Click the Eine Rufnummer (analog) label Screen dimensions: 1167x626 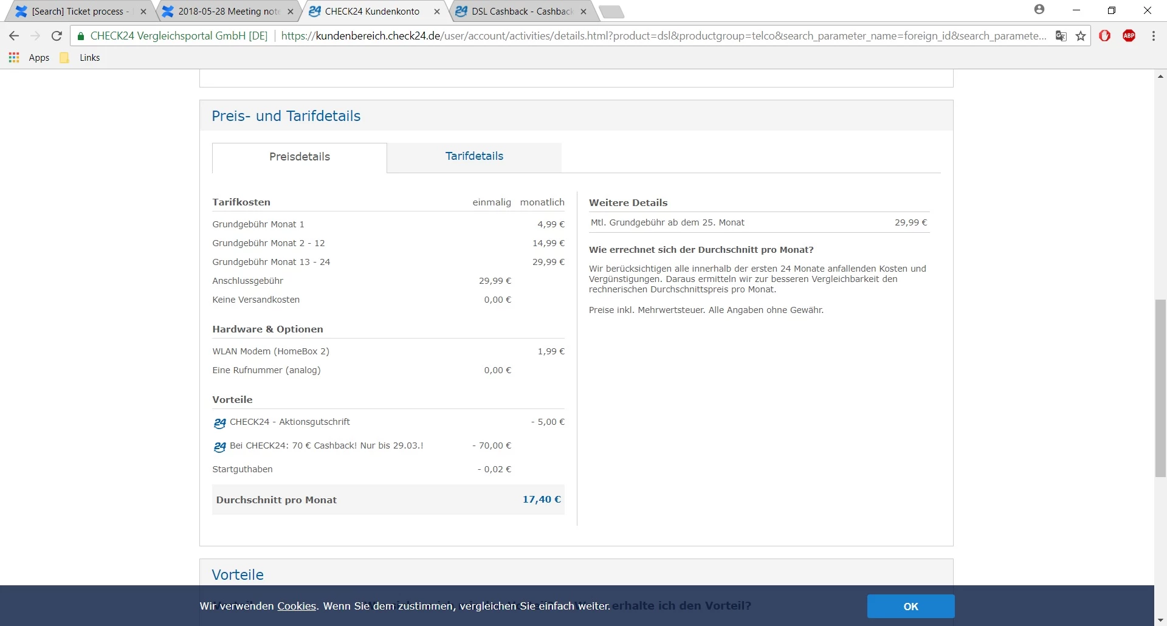(x=266, y=370)
